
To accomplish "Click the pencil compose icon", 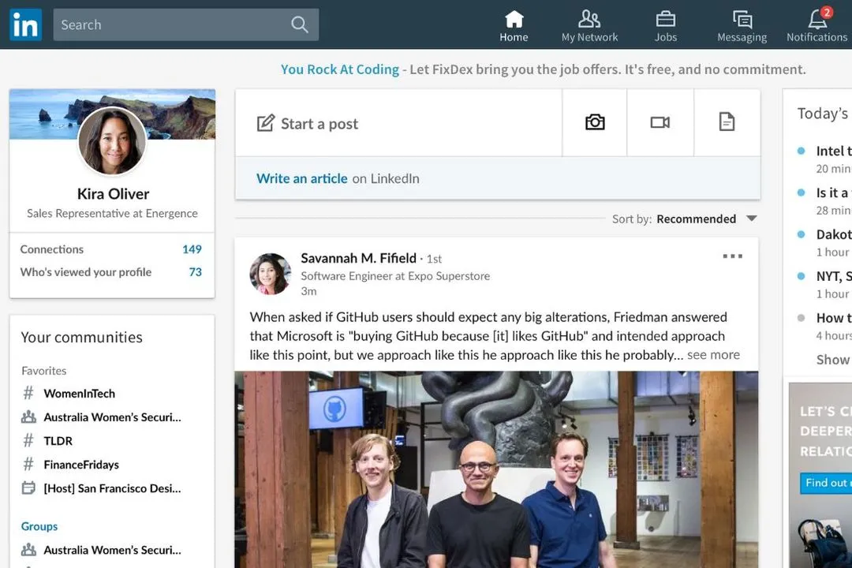I will (266, 123).
